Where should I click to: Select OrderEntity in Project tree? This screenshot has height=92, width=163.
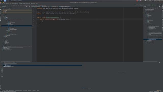(11, 25)
